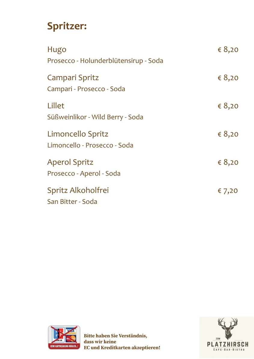Viewport: 254px width, 359px height.
Task: Click the Aperol Spritz name
Action: pyautogui.click(x=70, y=162)
